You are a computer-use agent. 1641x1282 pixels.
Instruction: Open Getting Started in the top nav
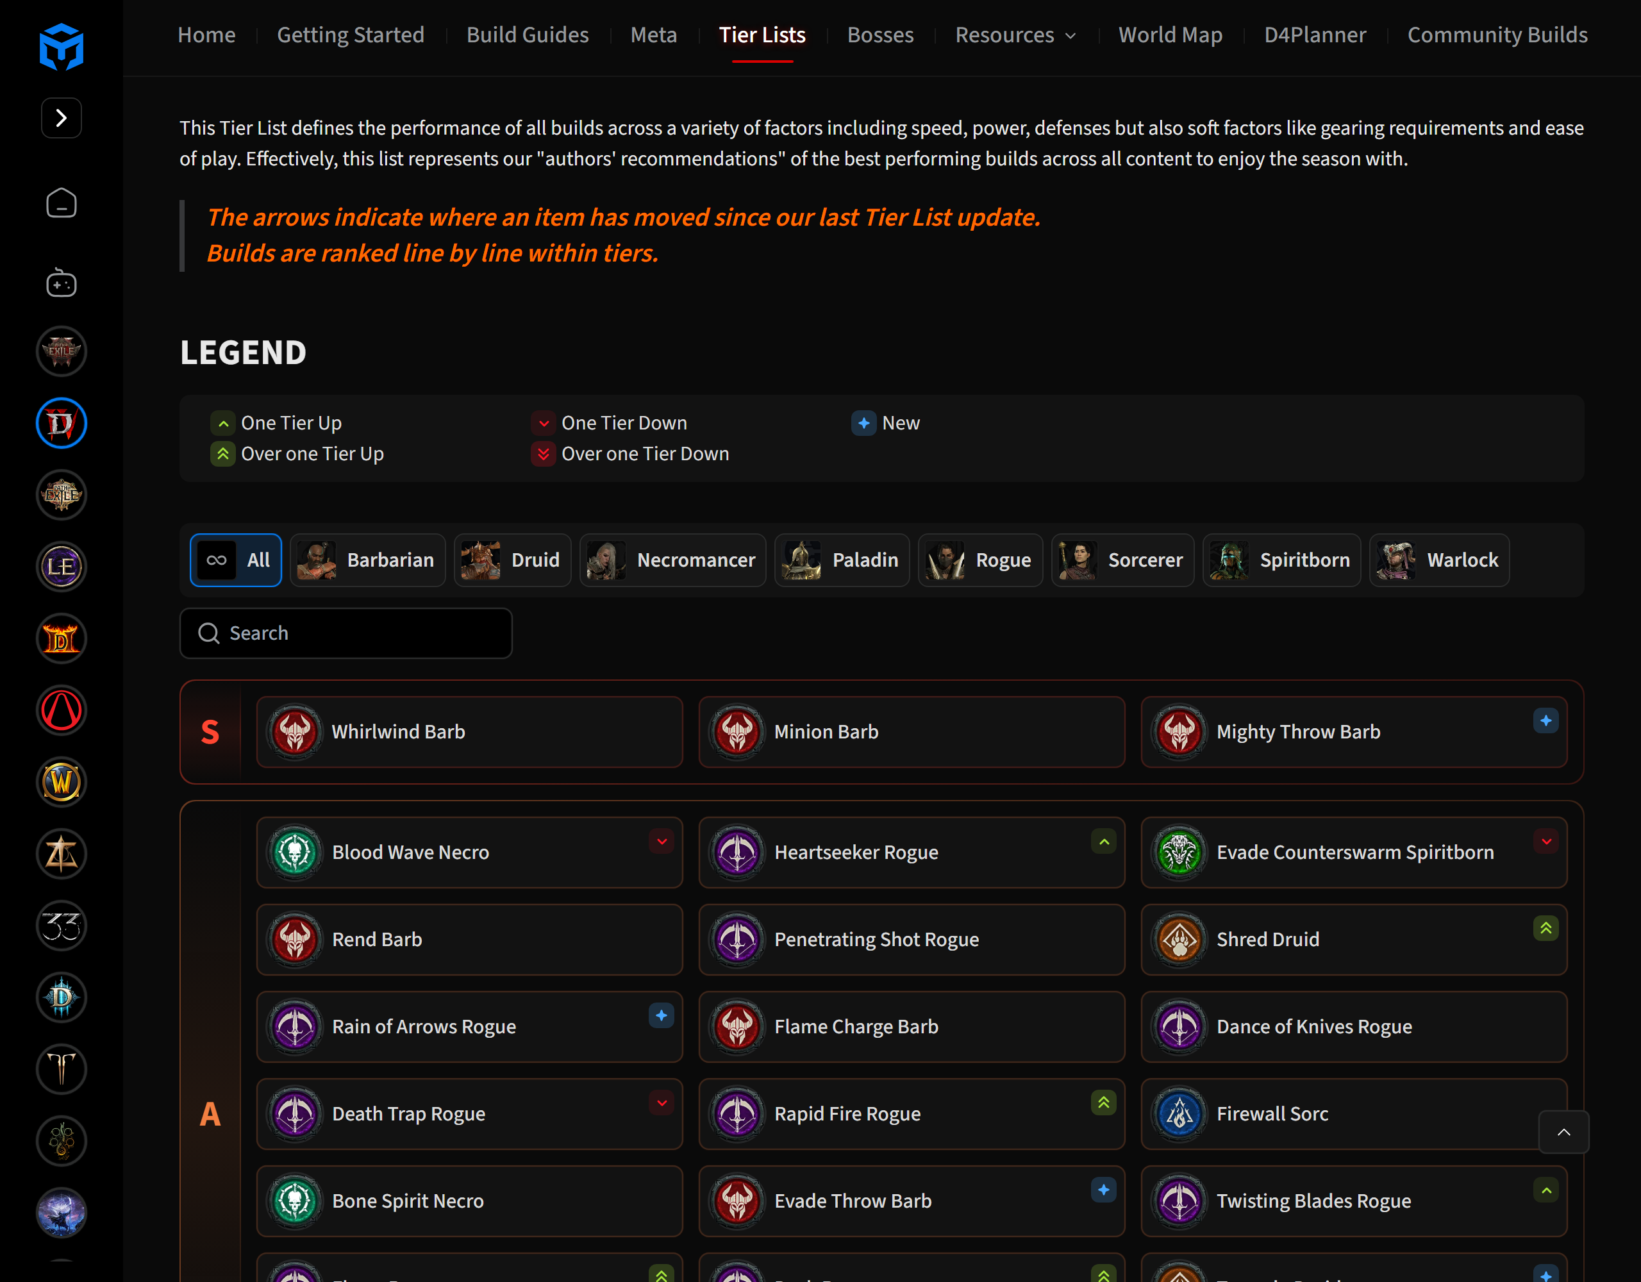coord(351,35)
